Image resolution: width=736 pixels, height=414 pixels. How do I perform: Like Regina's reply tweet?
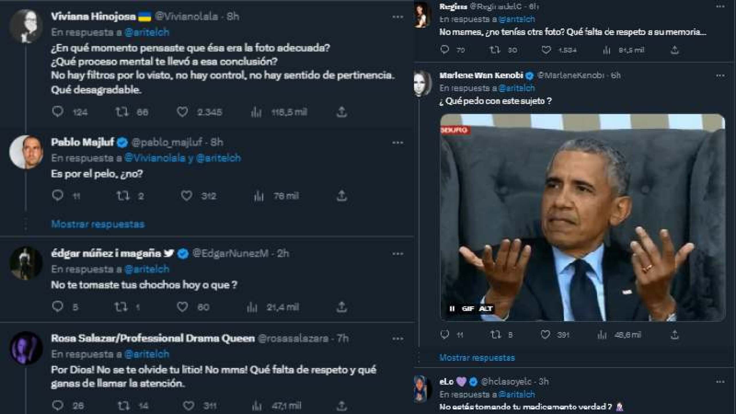pyautogui.click(x=546, y=50)
